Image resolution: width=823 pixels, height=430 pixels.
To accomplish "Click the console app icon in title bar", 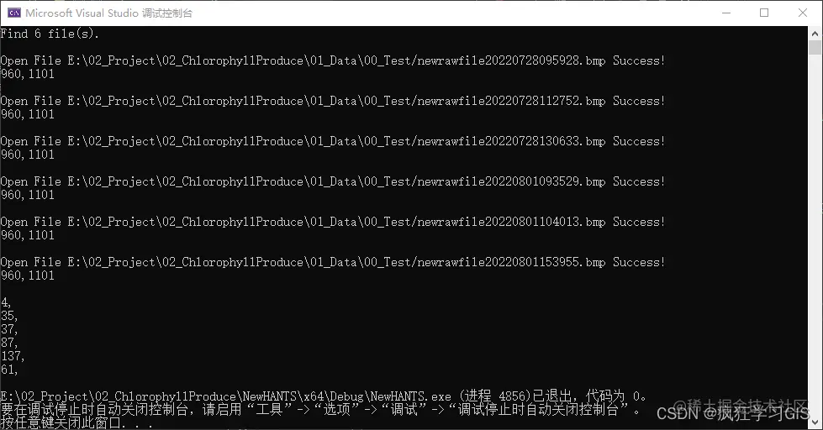I will click(14, 13).
